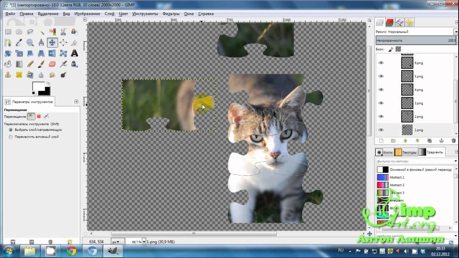Select the Ellipse Select tool
Screen dimensions: 459x258
[x=19, y=32]
